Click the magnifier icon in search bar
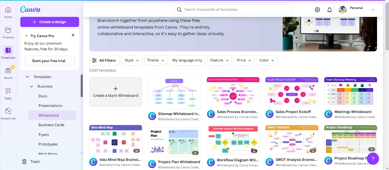The image size is (389, 170). click(179, 10)
